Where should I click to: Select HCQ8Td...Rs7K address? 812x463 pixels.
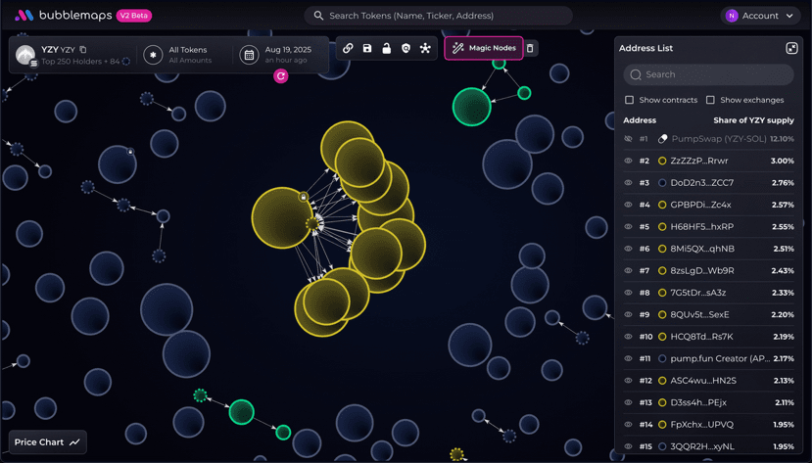701,337
